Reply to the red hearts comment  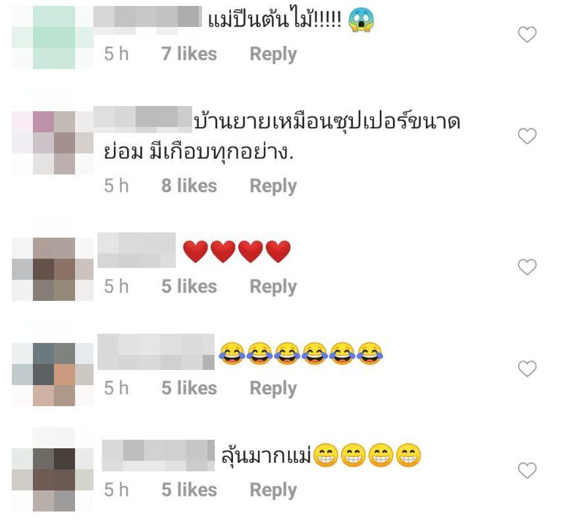click(x=273, y=287)
